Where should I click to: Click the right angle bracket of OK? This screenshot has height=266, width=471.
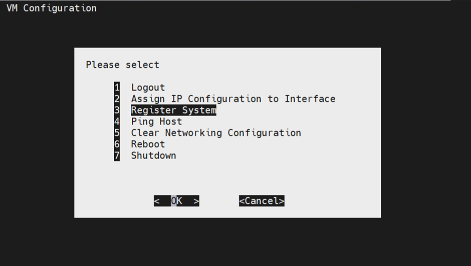click(x=196, y=201)
